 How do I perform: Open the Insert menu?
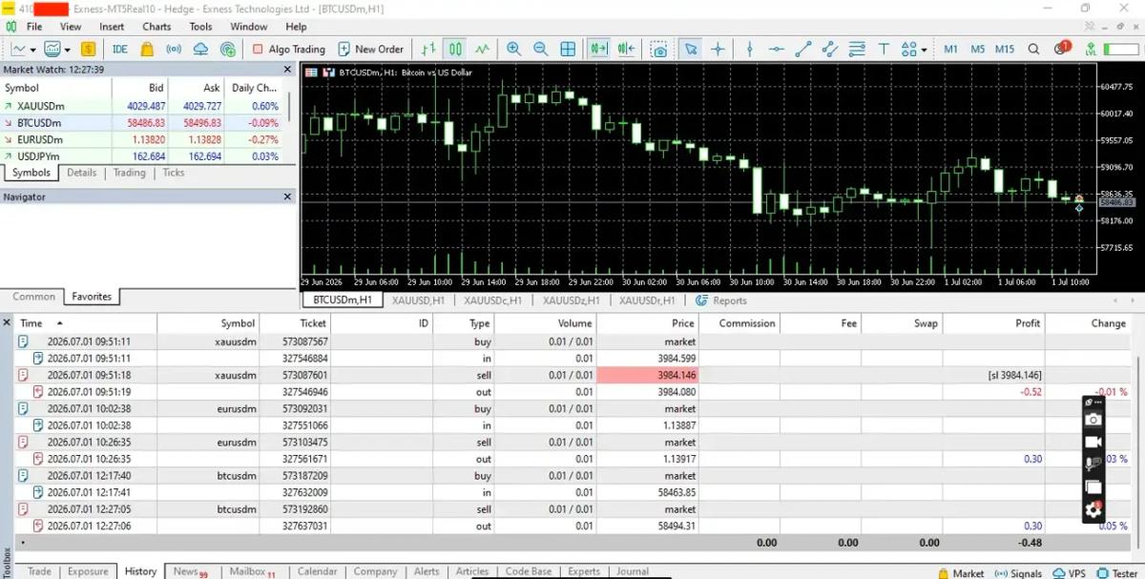tap(112, 27)
